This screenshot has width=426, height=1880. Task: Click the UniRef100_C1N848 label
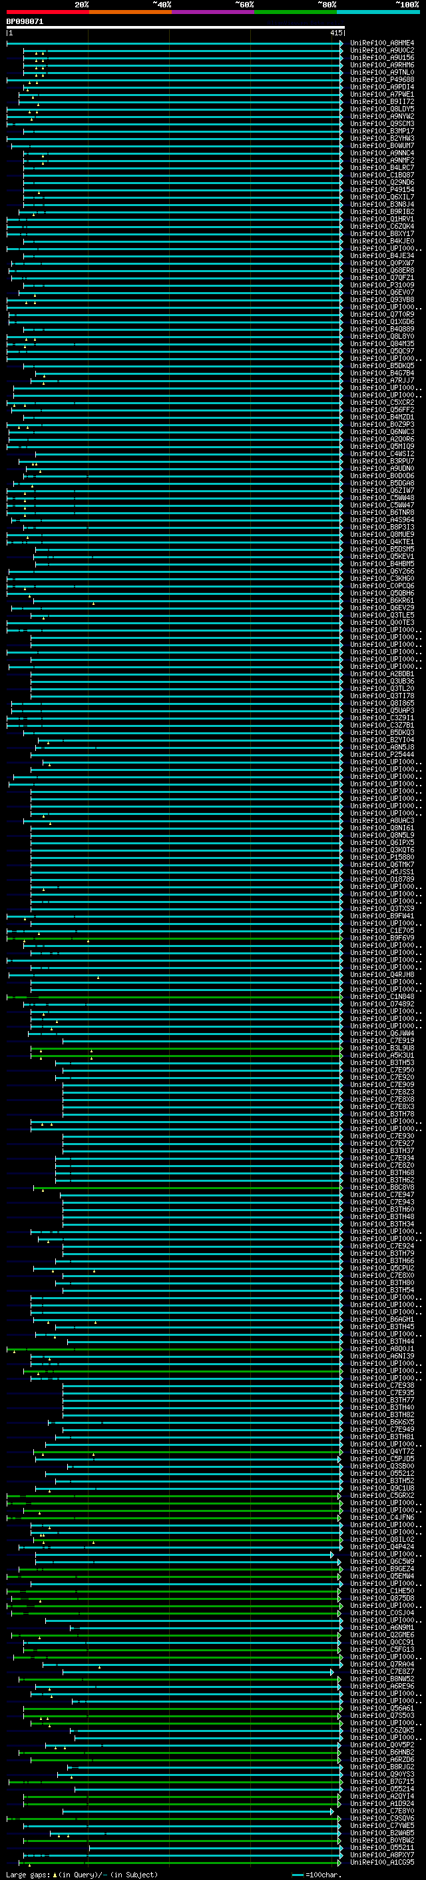[x=382, y=997]
